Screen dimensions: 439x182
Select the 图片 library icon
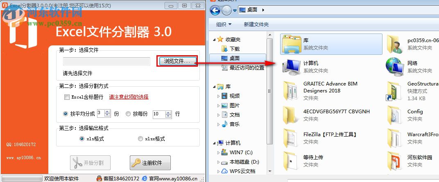coord(224,106)
